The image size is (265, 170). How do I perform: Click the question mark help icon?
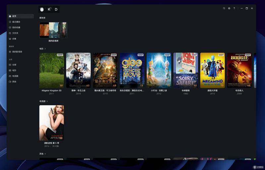[x=234, y=8]
